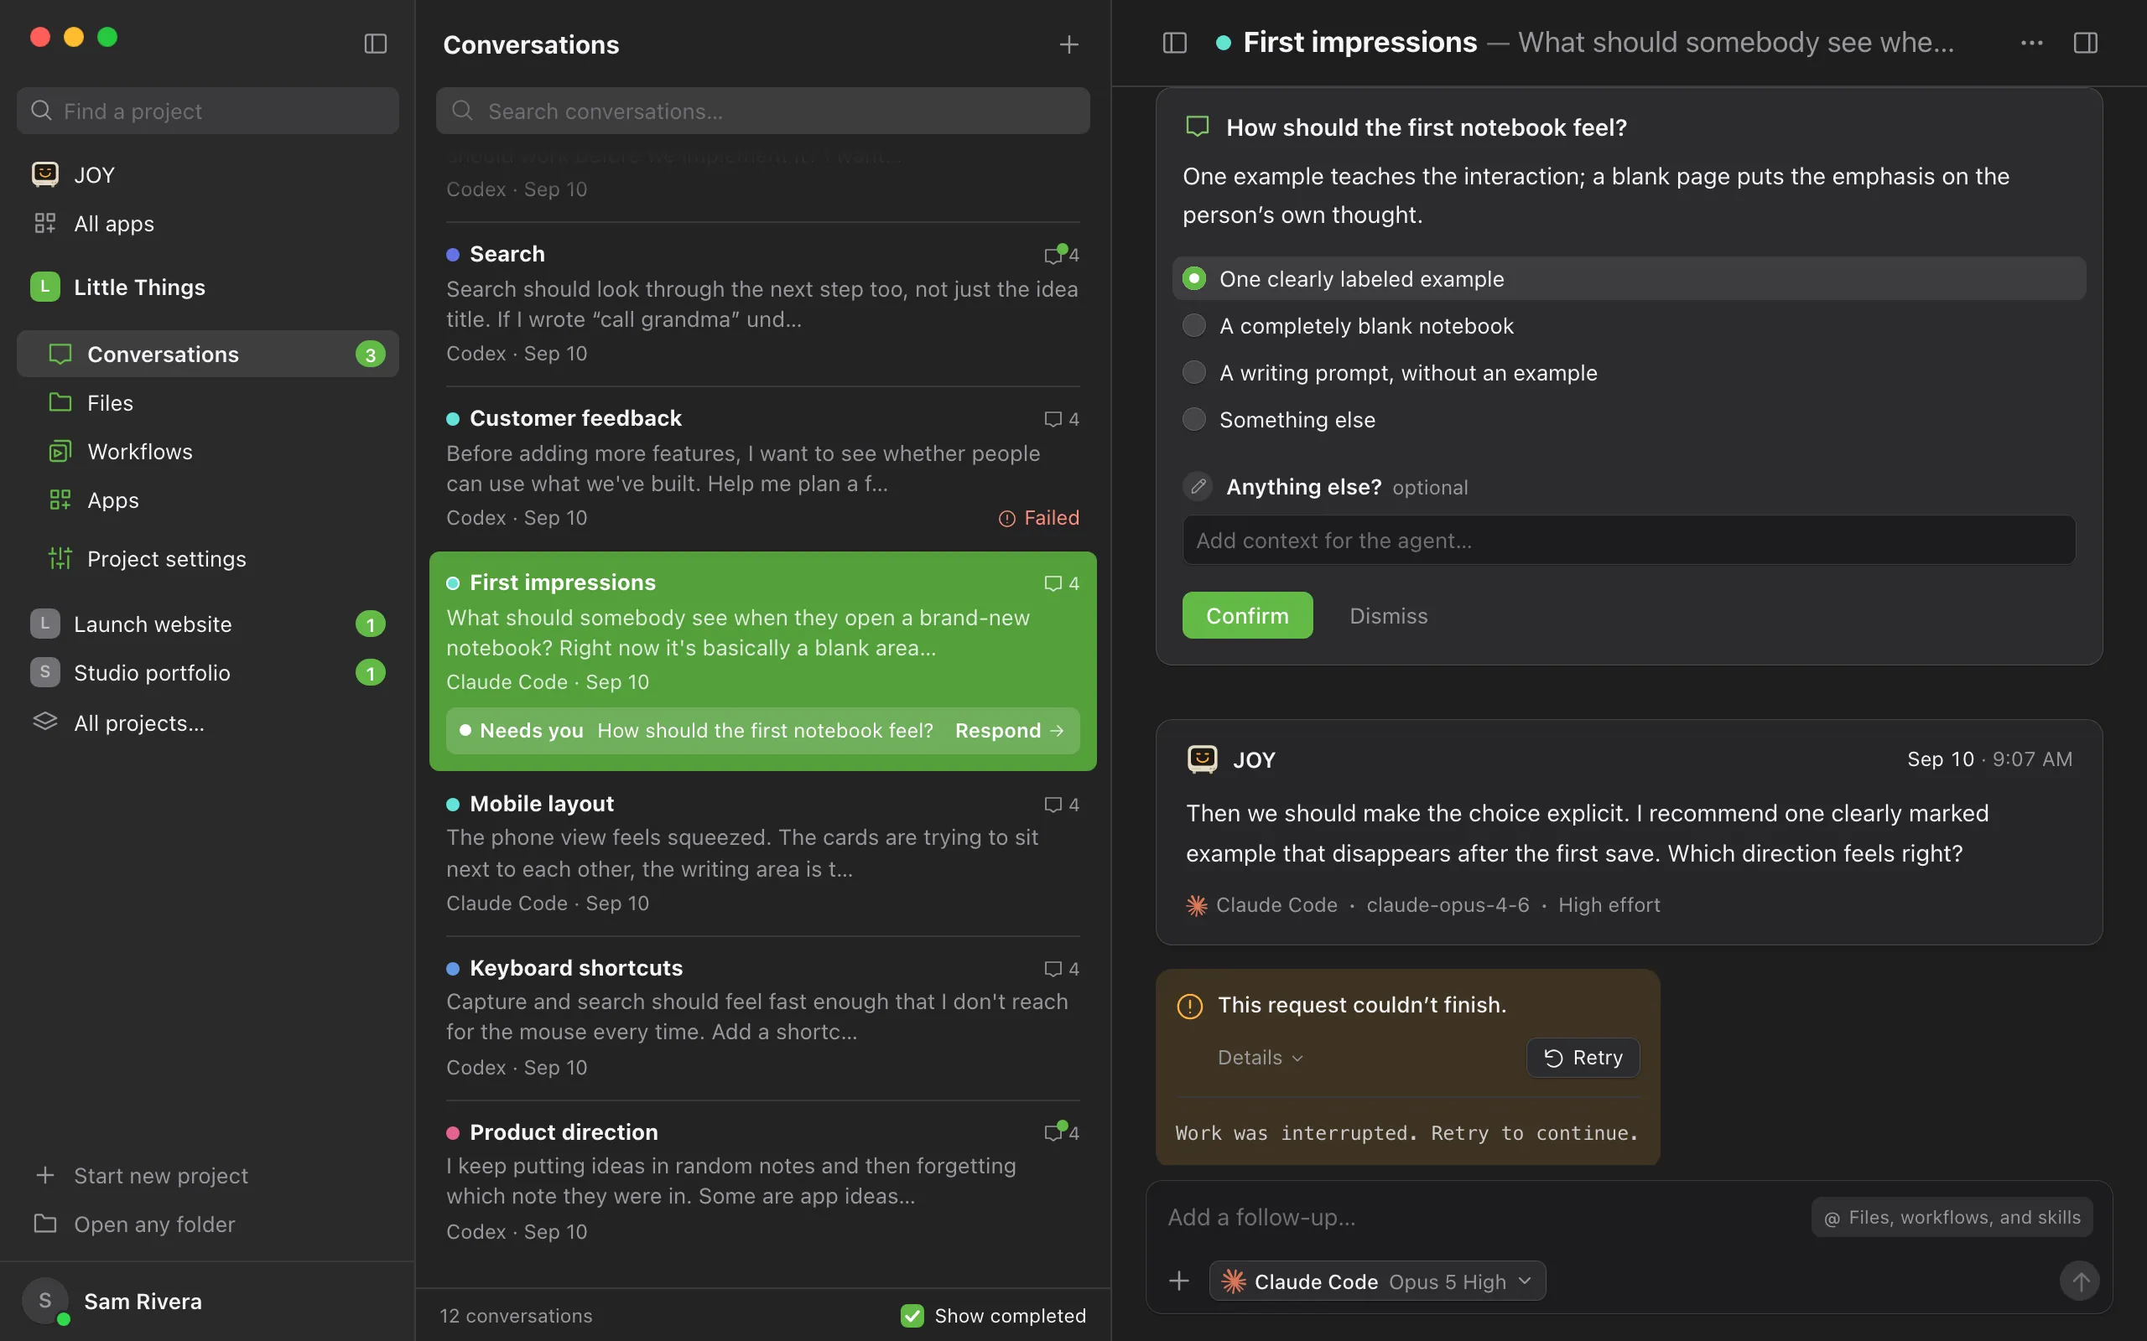Click the Find a project search field
The height and width of the screenshot is (1341, 2147).
point(208,111)
